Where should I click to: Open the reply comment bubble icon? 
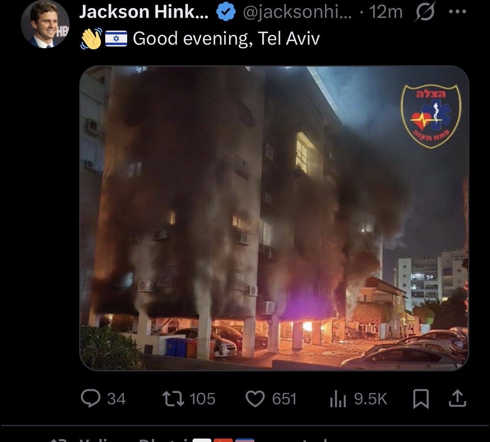[x=90, y=398]
